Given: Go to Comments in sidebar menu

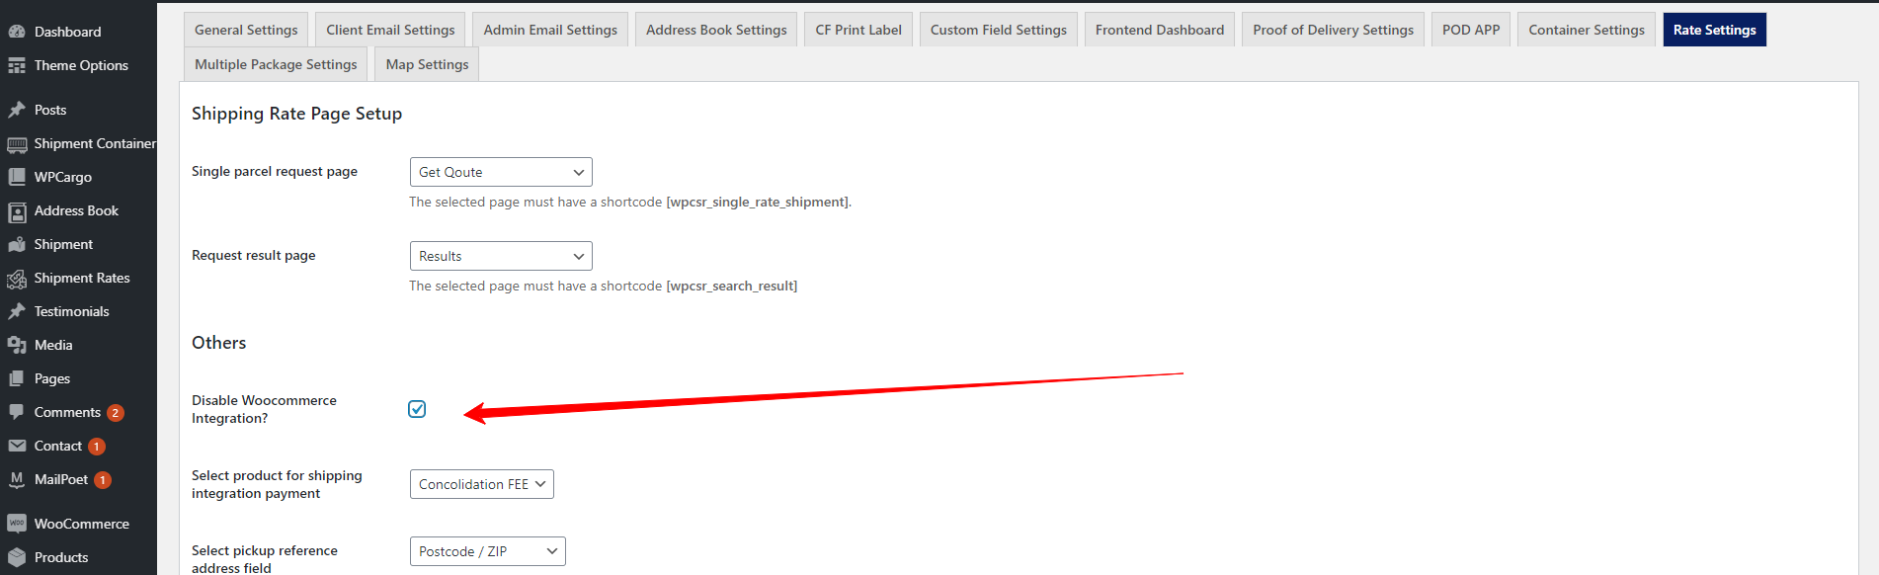Looking at the screenshot, I should coord(67,412).
